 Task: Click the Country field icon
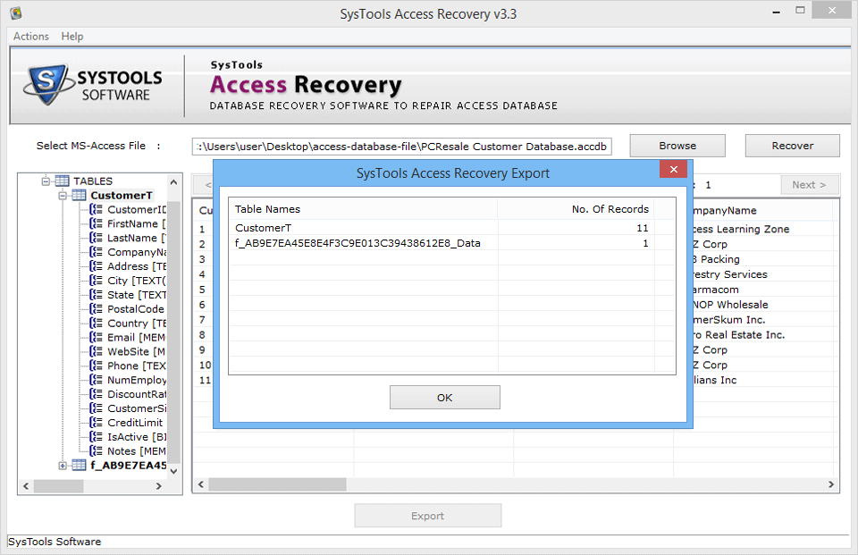coord(96,324)
